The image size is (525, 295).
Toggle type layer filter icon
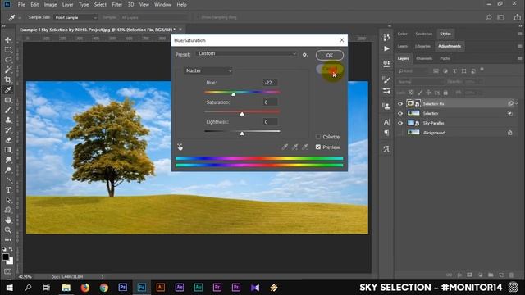pyautogui.click(x=454, y=71)
